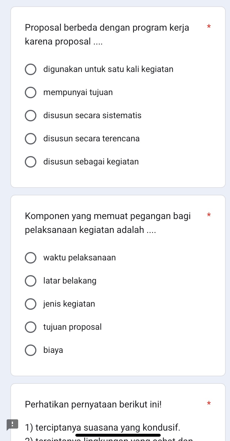
Task: Select "digunakan untuk satu kali kegiatan" option
Action: (x=31, y=69)
